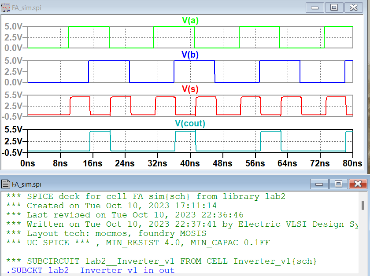The height and width of the screenshot is (276, 370).
Task: Click the 80ns time axis label
Action: coord(352,163)
